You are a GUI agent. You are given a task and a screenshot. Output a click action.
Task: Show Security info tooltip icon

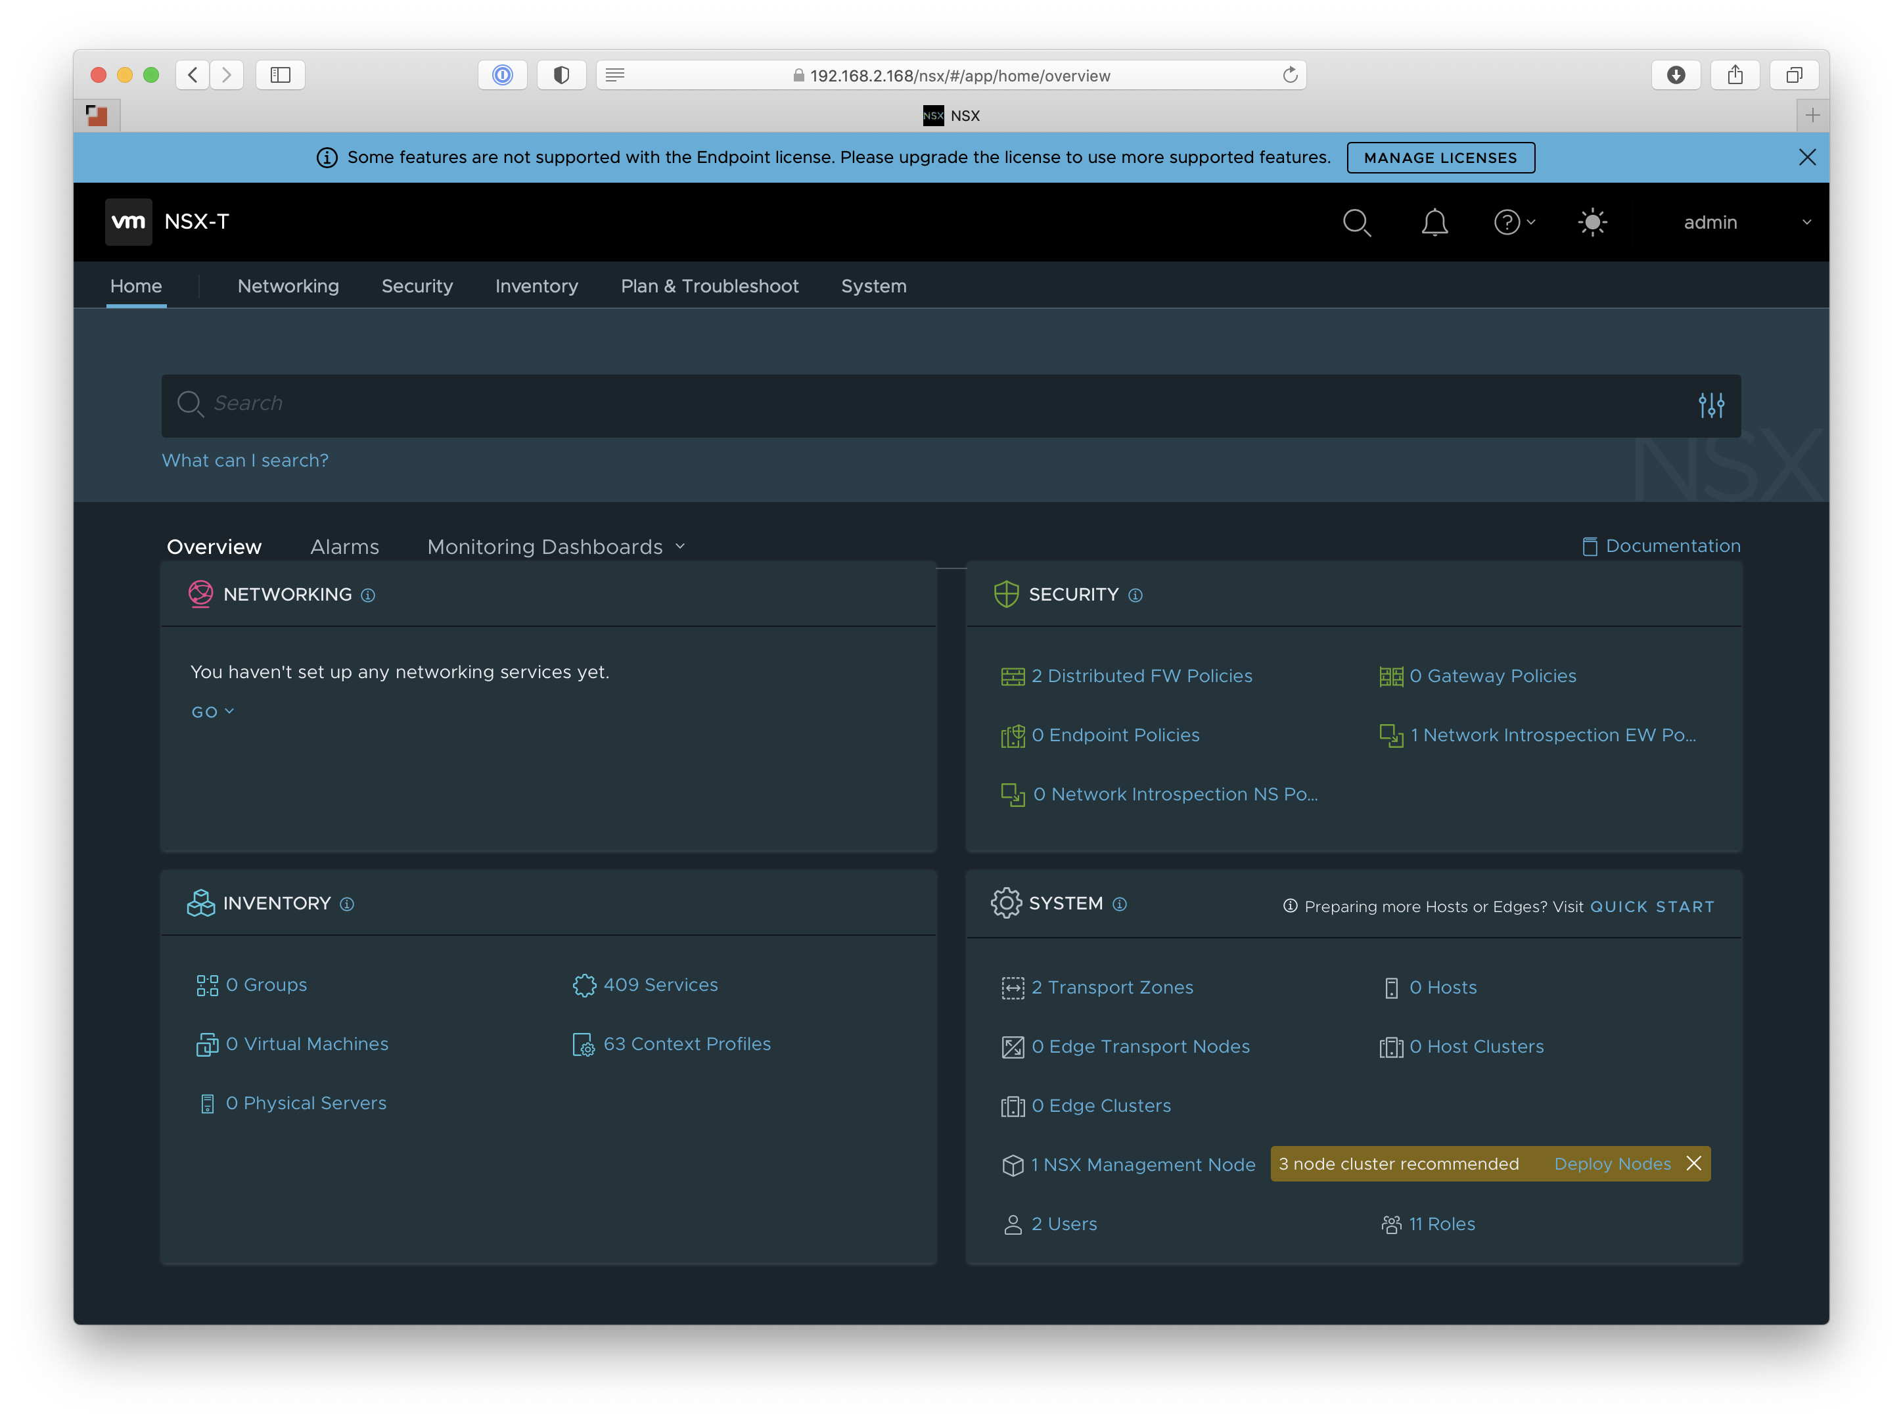pyautogui.click(x=1135, y=595)
